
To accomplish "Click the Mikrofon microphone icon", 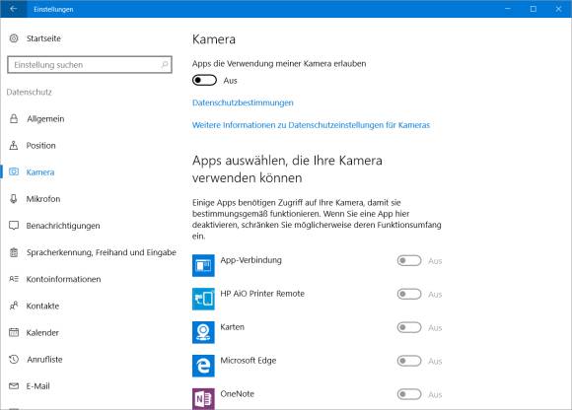I will (14, 199).
